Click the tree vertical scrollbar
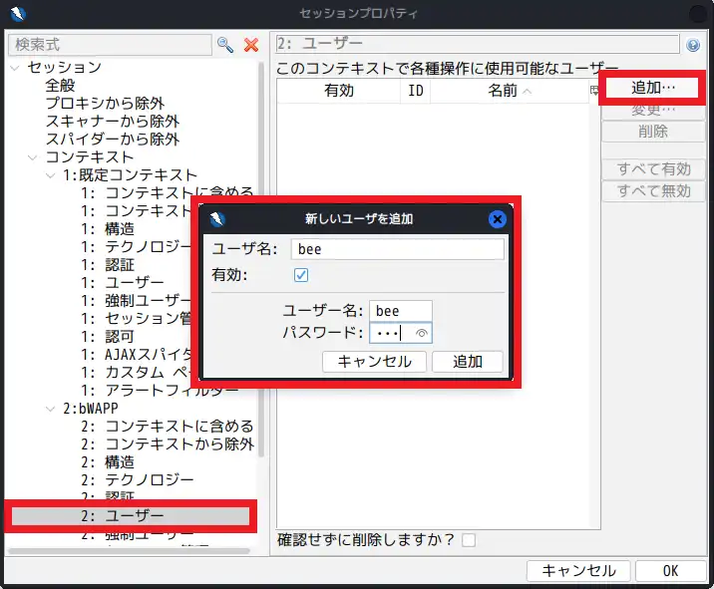The height and width of the screenshot is (589, 714). (x=261, y=259)
